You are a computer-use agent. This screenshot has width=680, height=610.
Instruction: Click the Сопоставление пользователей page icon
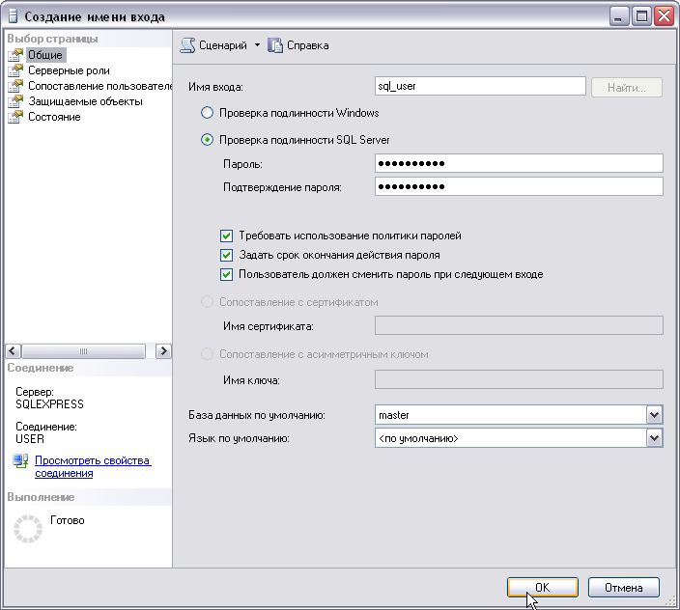click(14, 86)
